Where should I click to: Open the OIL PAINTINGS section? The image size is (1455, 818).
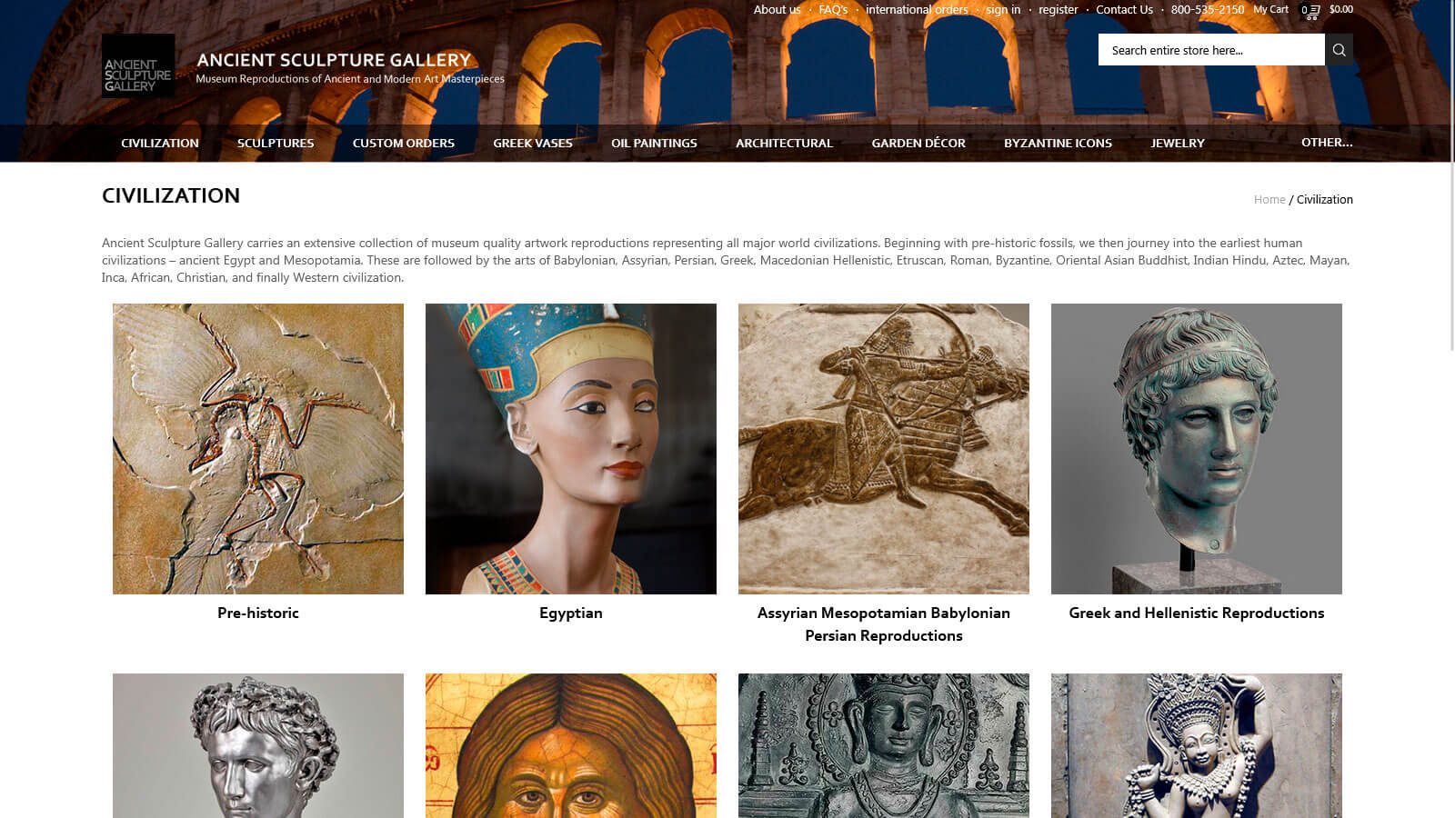click(654, 143)
